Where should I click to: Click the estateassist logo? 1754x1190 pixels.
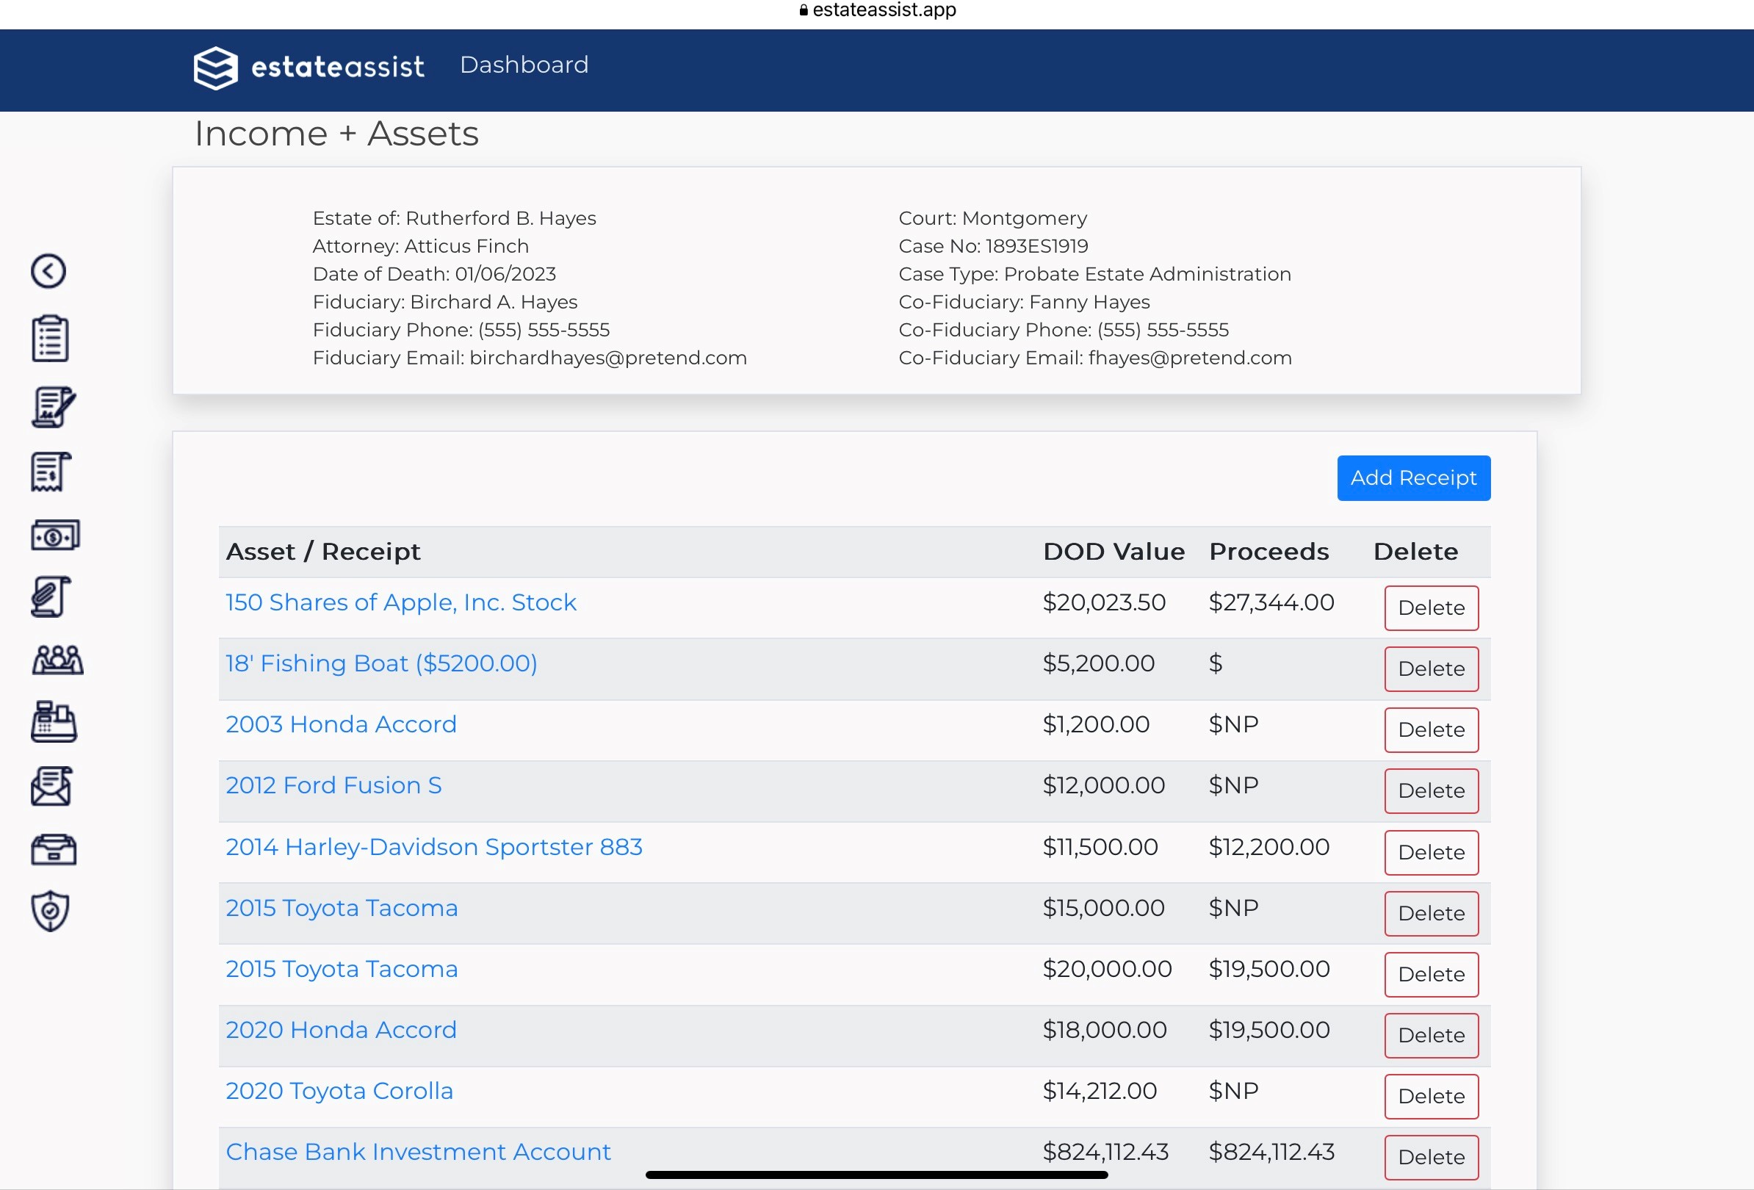(x=308, y=67)
